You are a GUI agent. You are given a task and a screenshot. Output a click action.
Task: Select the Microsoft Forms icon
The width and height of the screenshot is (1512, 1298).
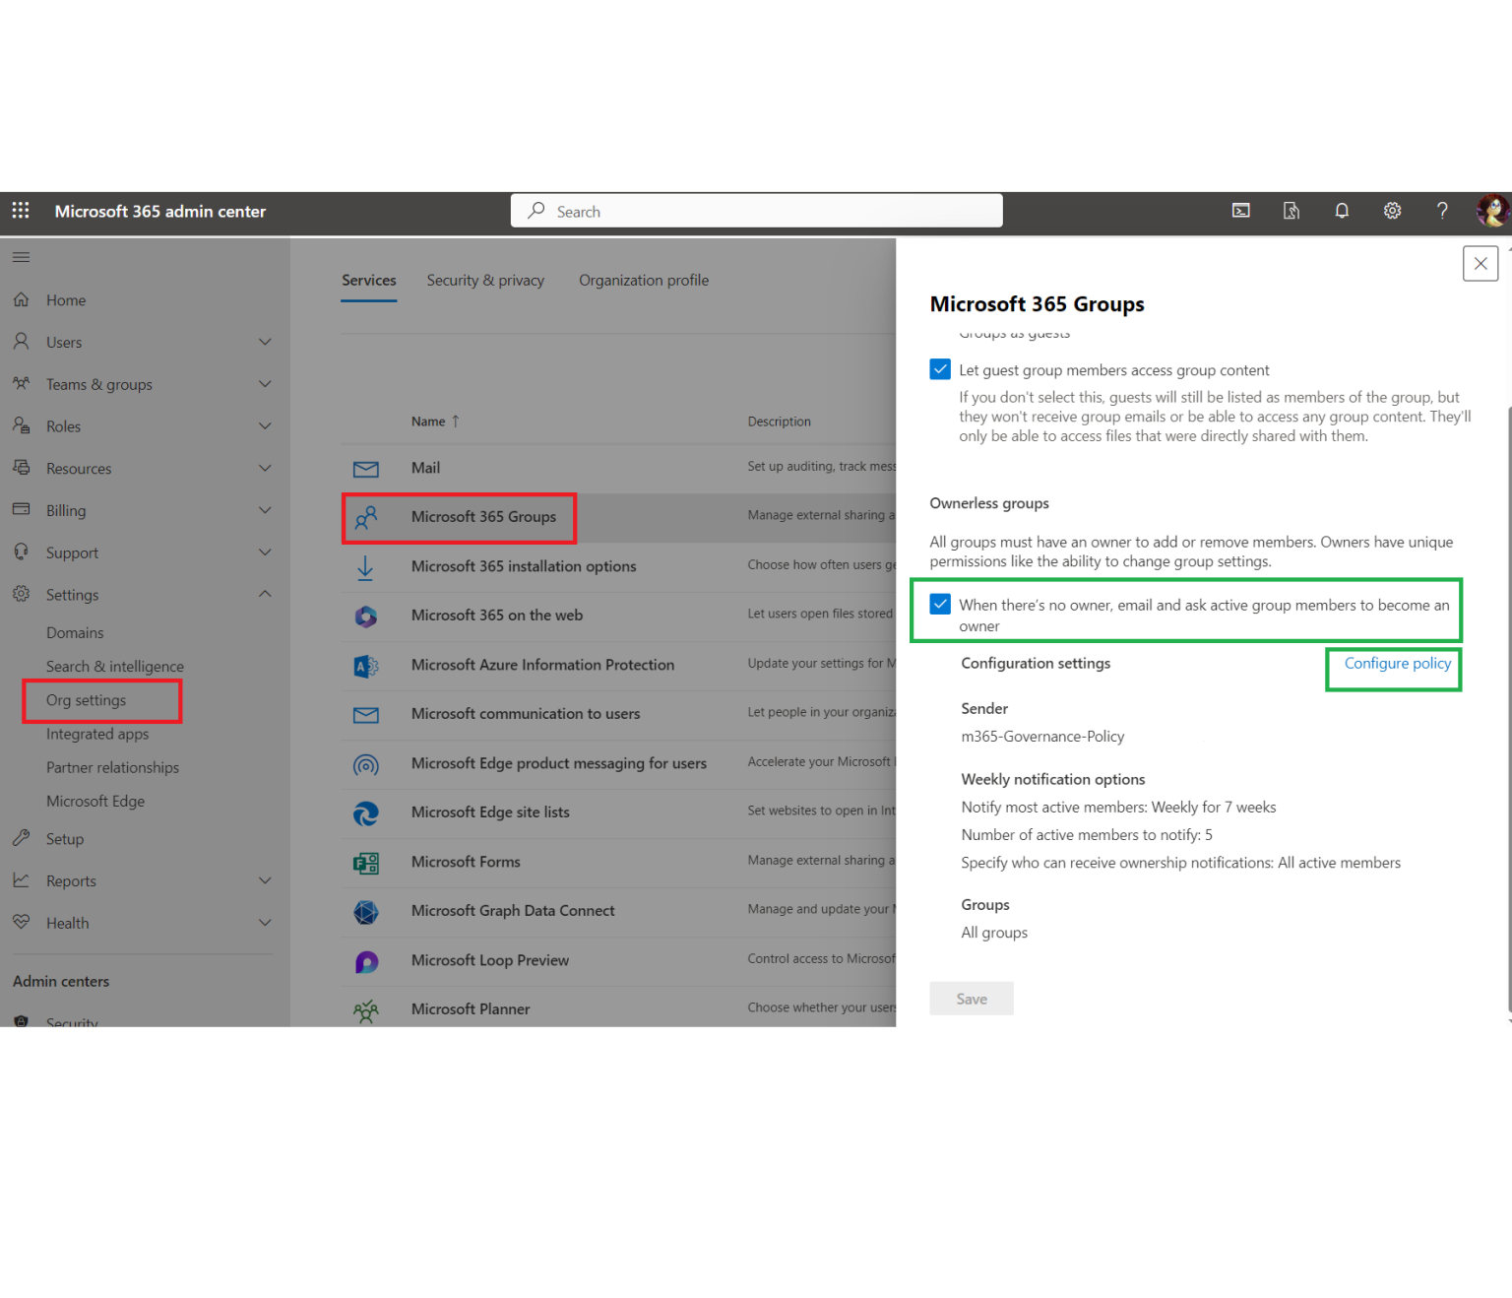(366, 862)
